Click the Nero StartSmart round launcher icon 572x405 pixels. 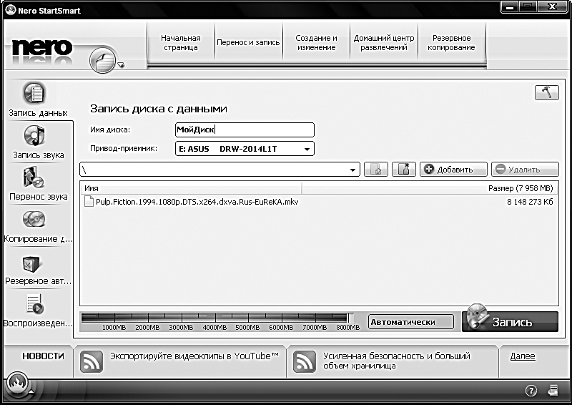point(102,59)
